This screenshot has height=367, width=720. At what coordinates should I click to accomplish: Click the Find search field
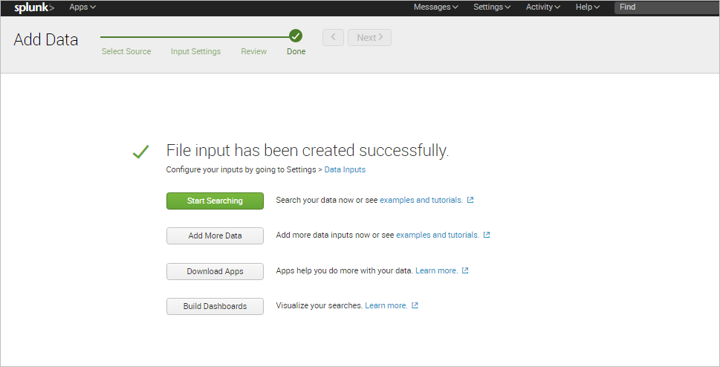665,7
